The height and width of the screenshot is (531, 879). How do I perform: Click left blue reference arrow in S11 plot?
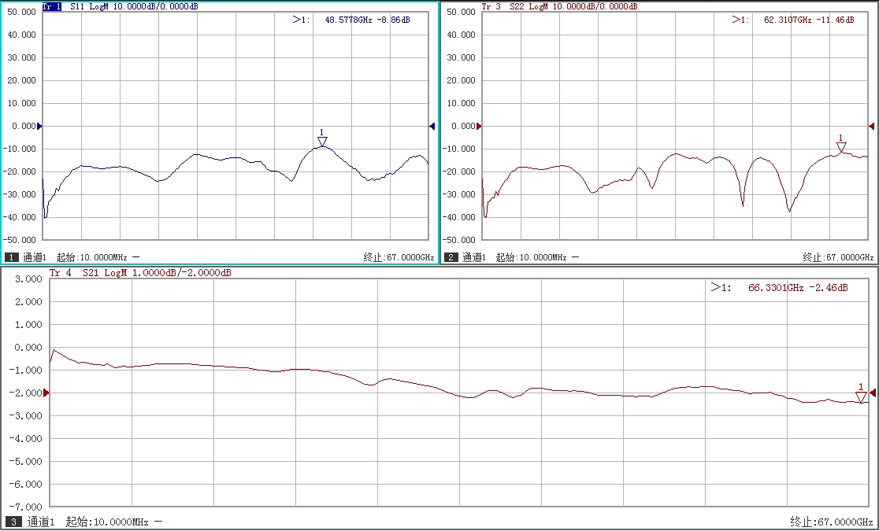coord(40,126)
